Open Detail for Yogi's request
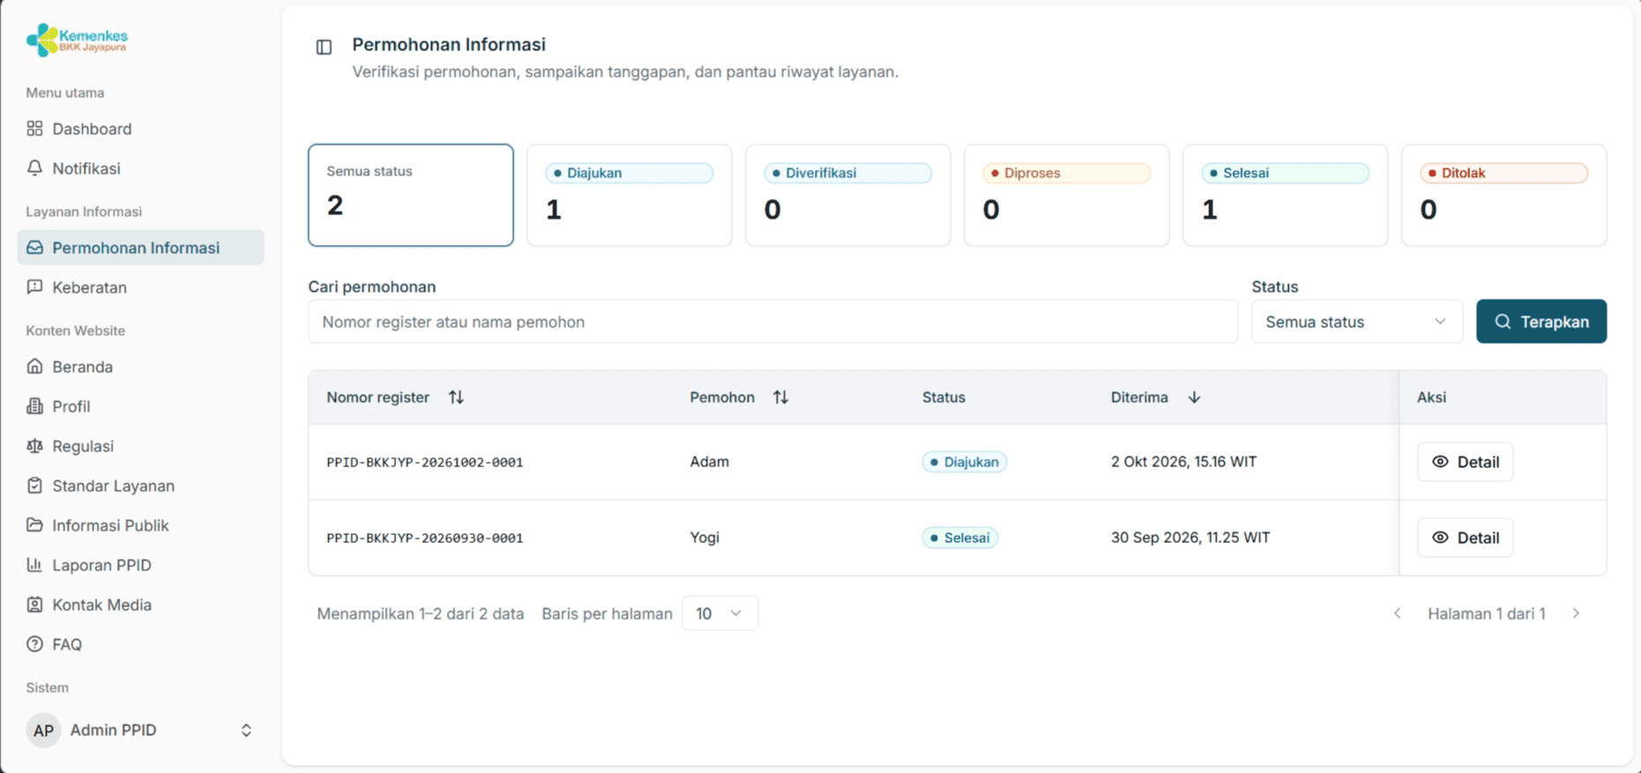Viewport: 1641px width, 773px height. [x=1466, y=538]
